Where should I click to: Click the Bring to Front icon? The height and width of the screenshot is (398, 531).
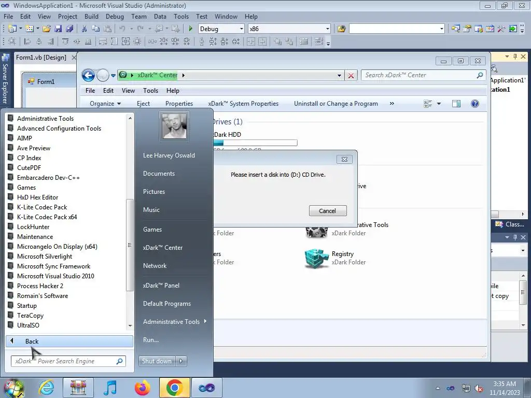pyautogui.click(x=278, y=41)
